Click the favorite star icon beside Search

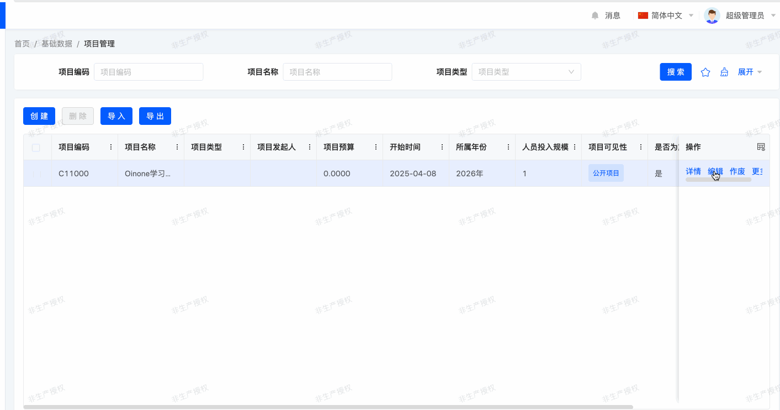(x=705, y=72)
